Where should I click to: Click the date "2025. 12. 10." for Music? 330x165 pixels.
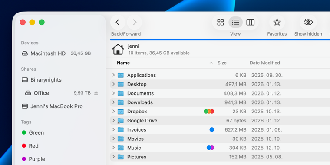pos(266,148)
